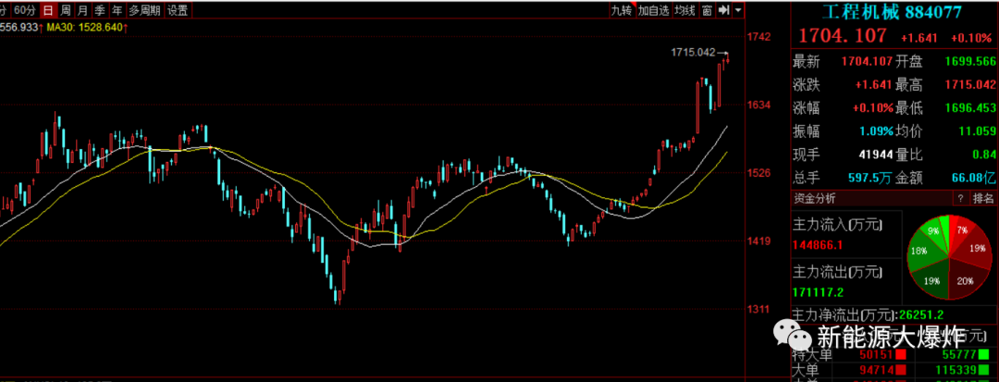The image size is (999, 382).
Task: Open the 窗 window layout button
Action: (707, 10)
